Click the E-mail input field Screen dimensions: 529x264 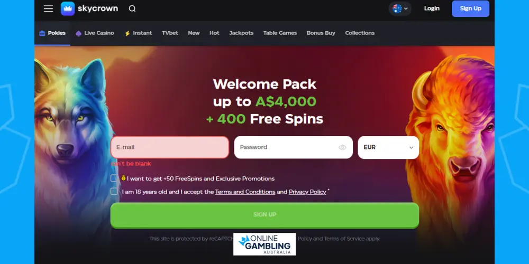170,147
